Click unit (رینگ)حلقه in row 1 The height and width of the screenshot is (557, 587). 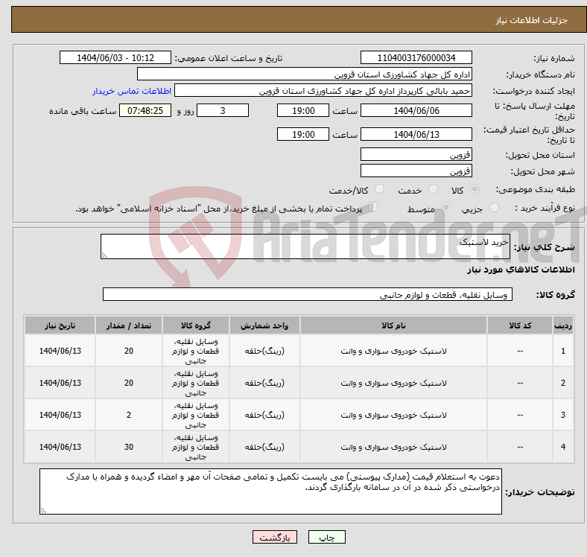point(264,351)
